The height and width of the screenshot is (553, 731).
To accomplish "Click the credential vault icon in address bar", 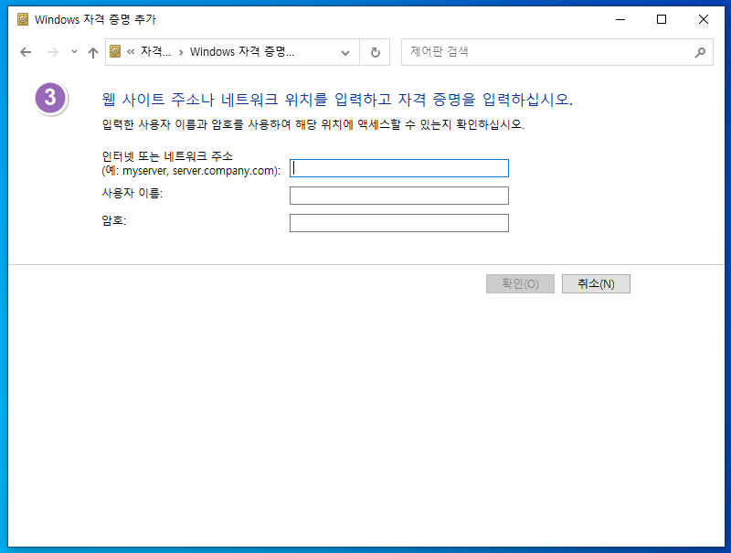I will click(116, 51).
